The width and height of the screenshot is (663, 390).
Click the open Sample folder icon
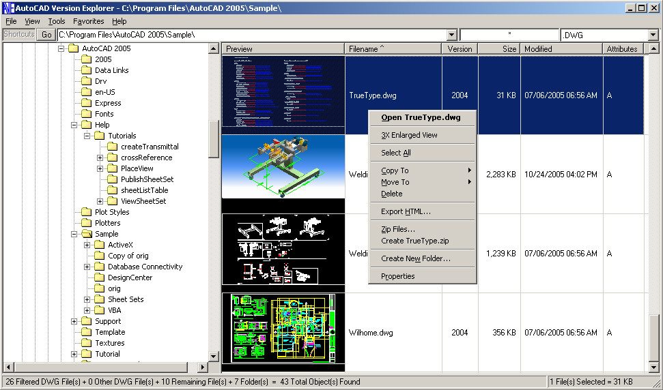[x=86, y=235]
